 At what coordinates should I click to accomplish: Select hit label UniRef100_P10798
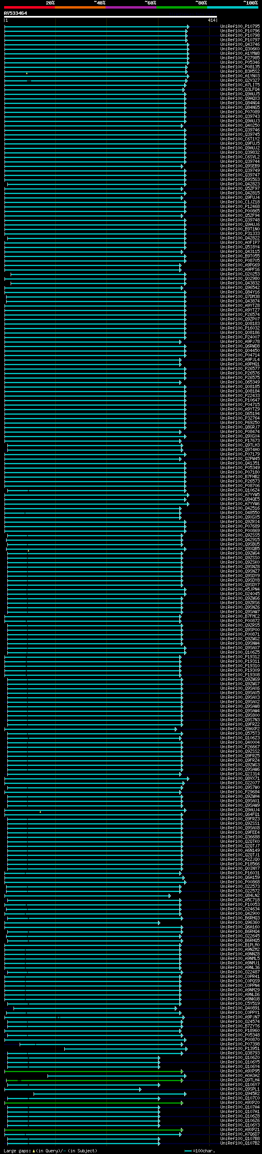[x=240, y=35]
